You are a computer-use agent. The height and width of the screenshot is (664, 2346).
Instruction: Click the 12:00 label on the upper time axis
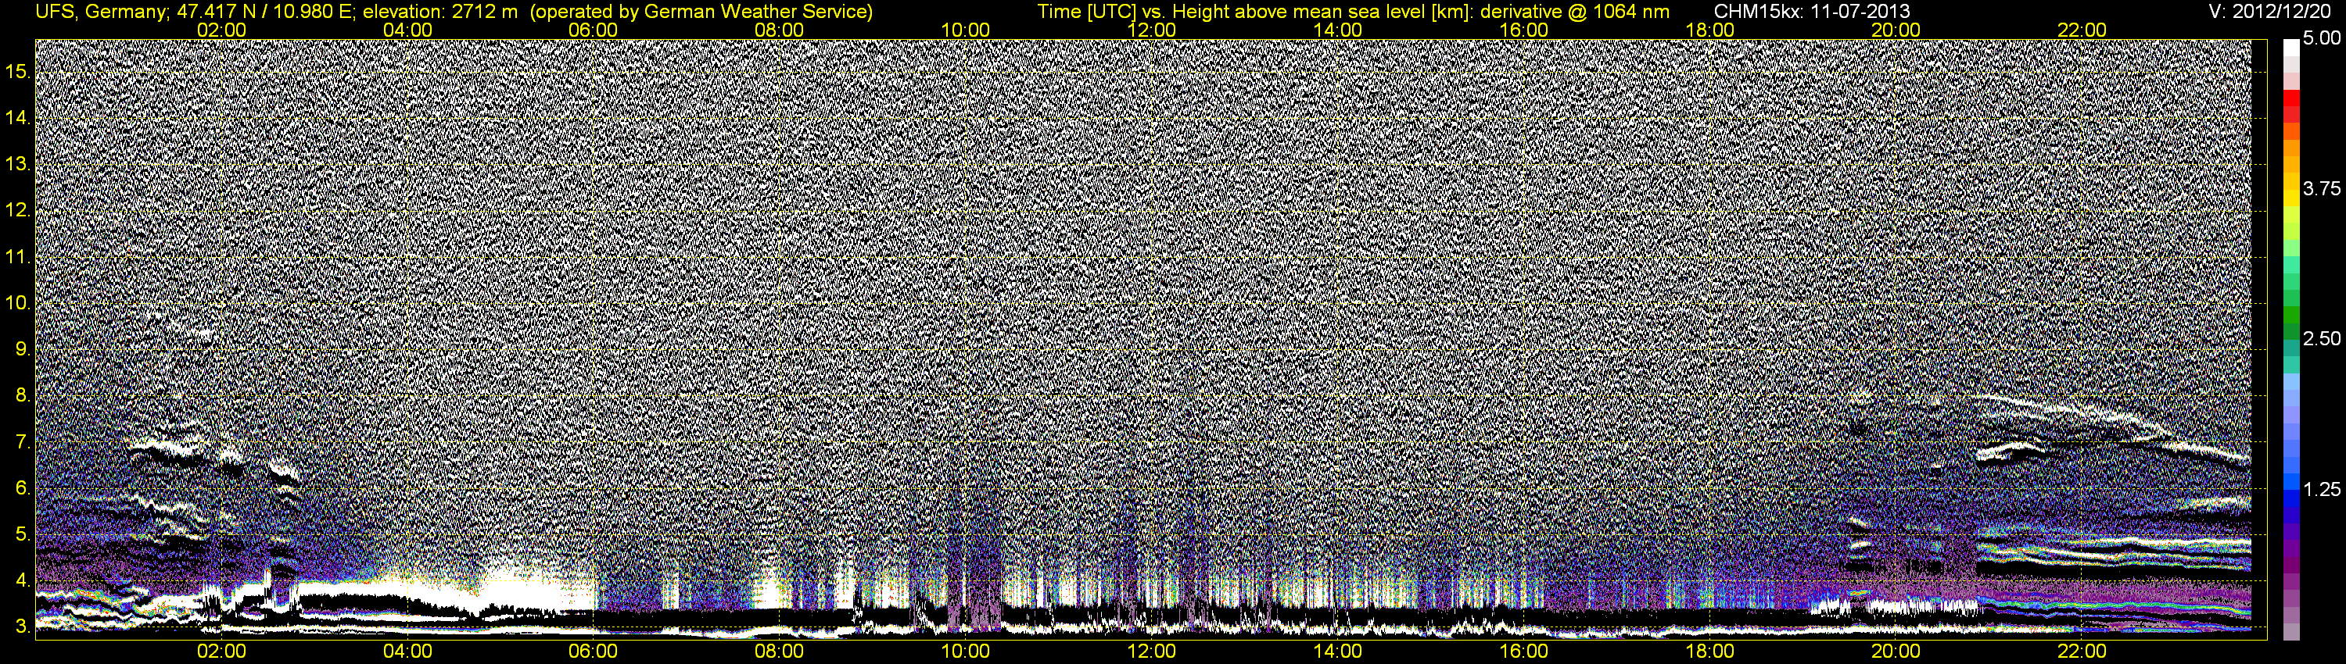[1151, 30]
